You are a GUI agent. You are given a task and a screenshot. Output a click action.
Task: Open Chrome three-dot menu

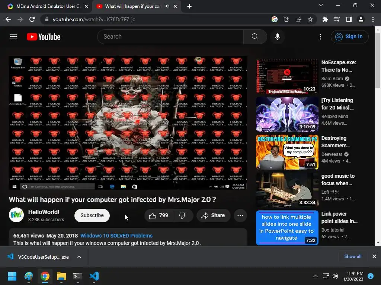(x=373, y=19)
